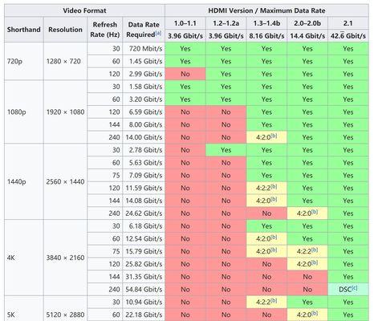Click Yes for 4K 30 Hz under HDMI 1.3–1.4b
The width and height of the screenshot is (374, 321).
266,226
